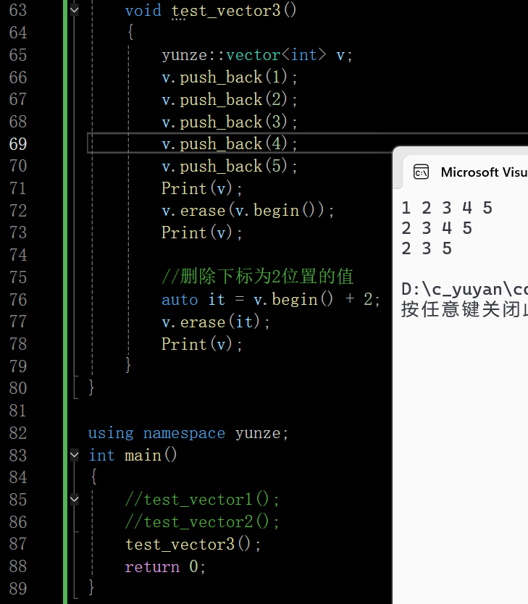The image size is (528, 604).
Task: Click commented //test_vector2(); line
Action: pos(202,522)
